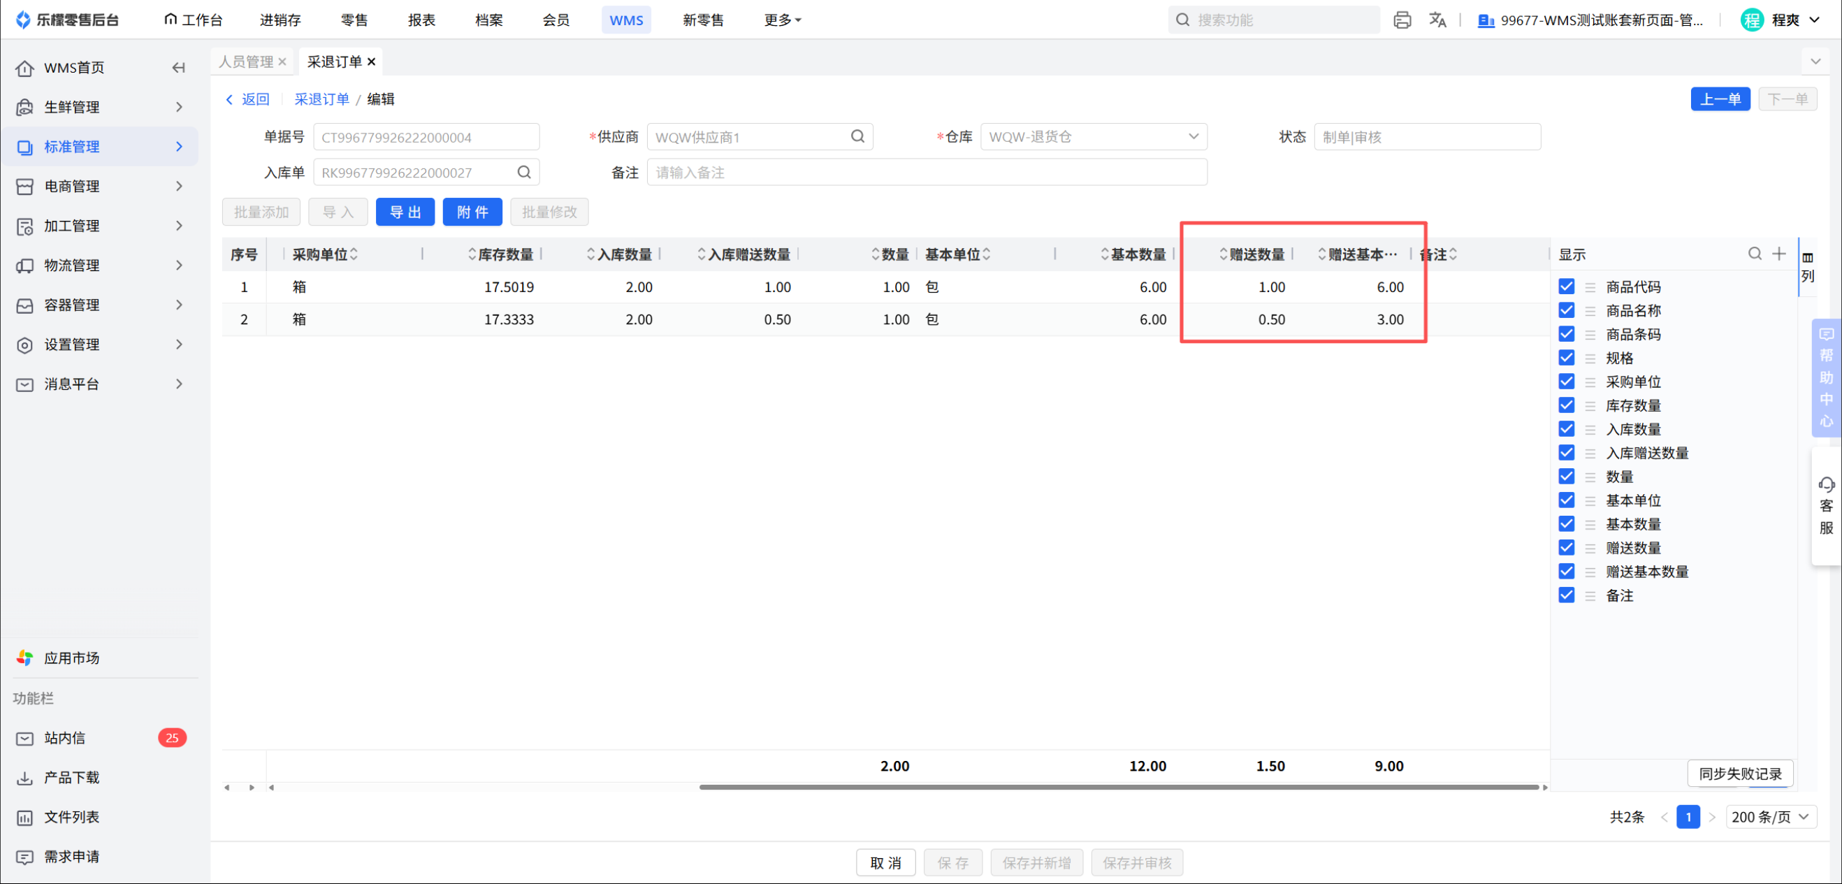The width and height of the screenshot is (1842, 884).
Task: Expand the 物流管理 sidebar menu
Action: (x=99, y=266)
